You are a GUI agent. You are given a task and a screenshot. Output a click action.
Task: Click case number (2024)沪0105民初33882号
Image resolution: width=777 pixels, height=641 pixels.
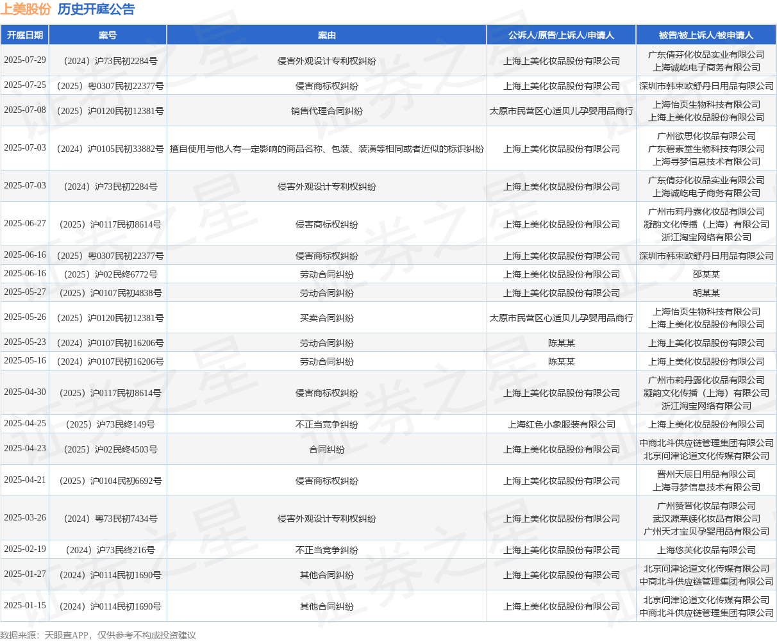(108, 149)
